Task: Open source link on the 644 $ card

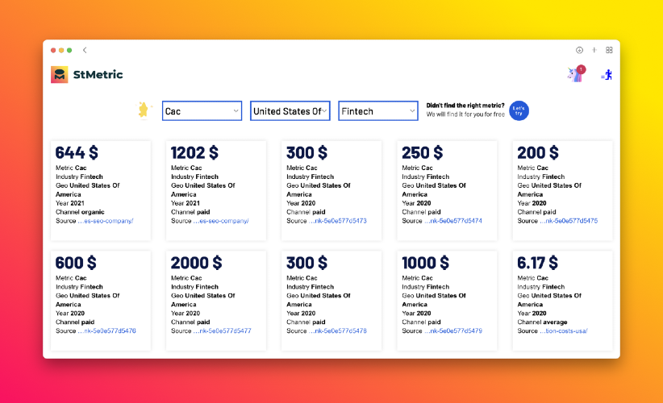Action: point(106,221)
